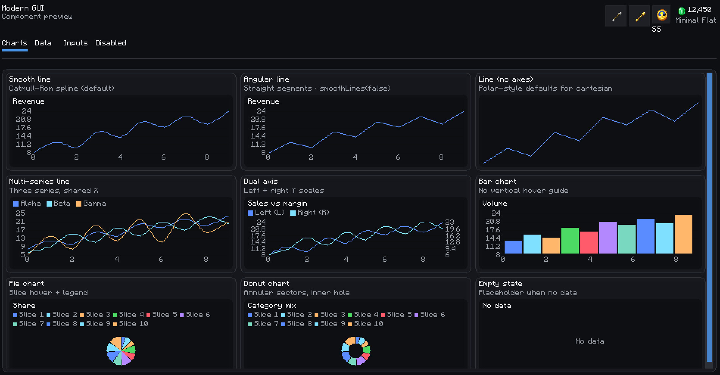The height and width of the screenshot is (375, 720).
Task: Click the clock item icon
Action: 662,15
